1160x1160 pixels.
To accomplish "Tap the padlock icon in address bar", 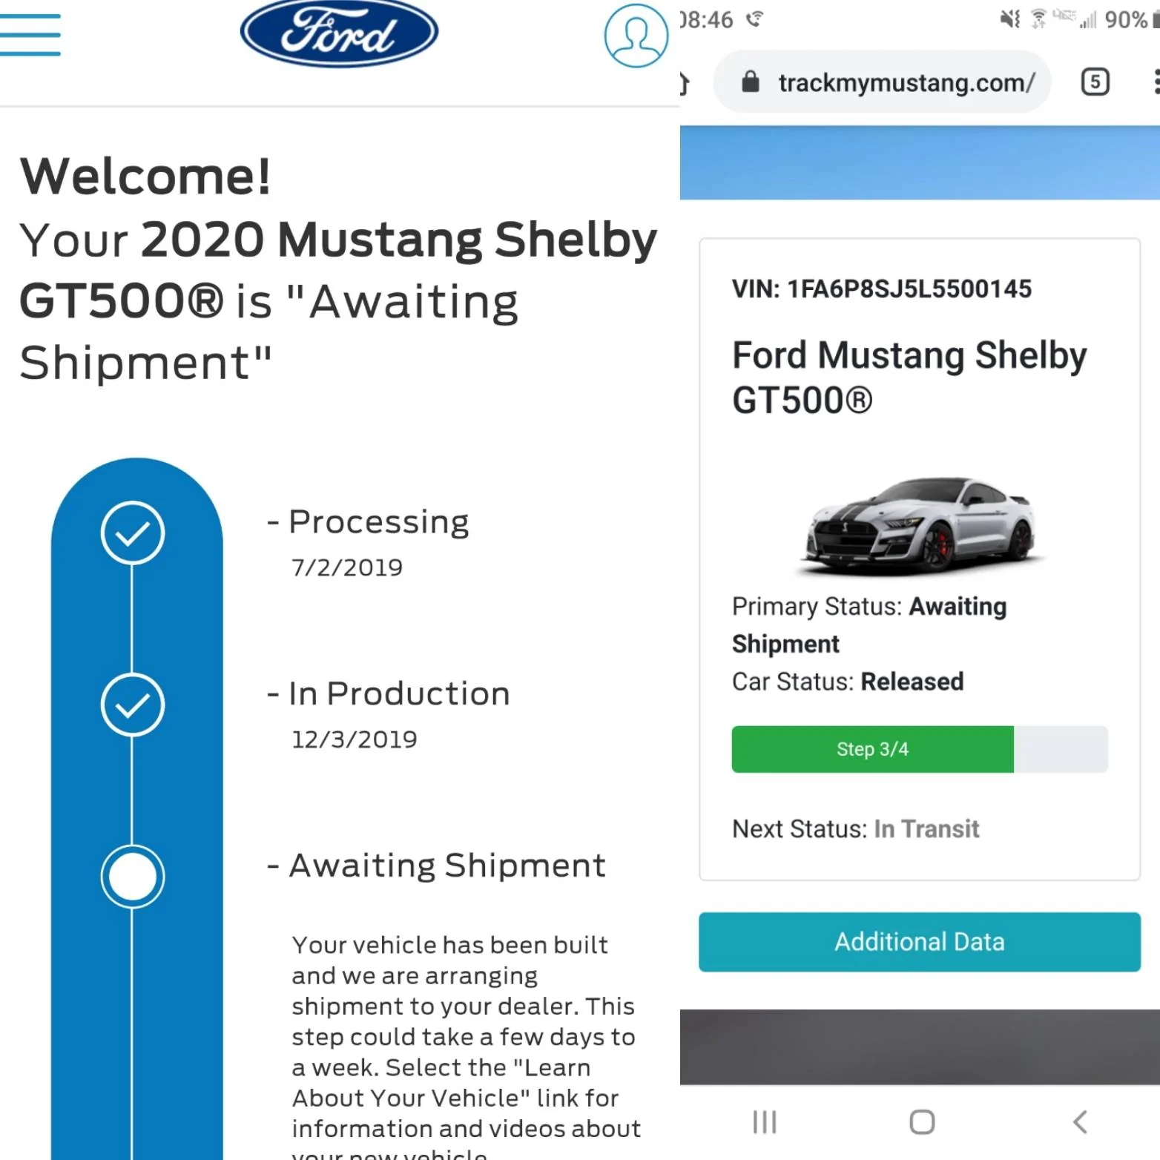I will pyautogui.click(x=751, y=82).
